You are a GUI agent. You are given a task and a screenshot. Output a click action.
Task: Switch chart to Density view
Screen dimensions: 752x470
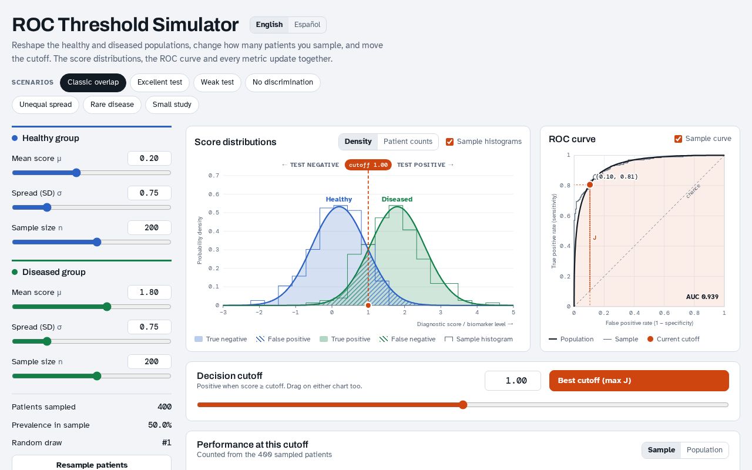358,142
